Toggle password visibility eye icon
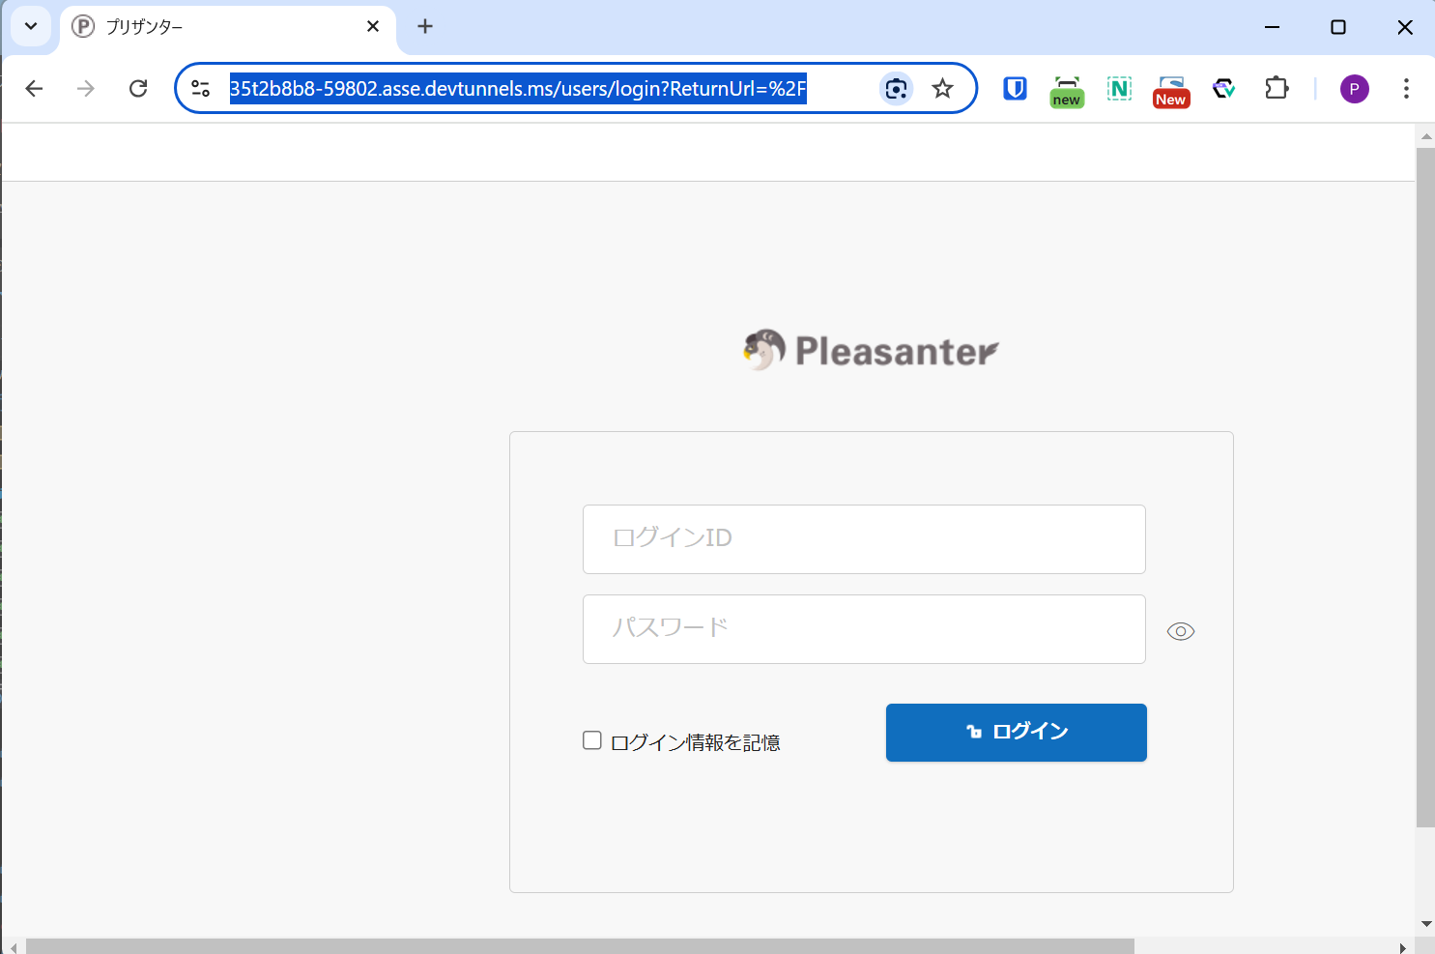 [1181, 631]
